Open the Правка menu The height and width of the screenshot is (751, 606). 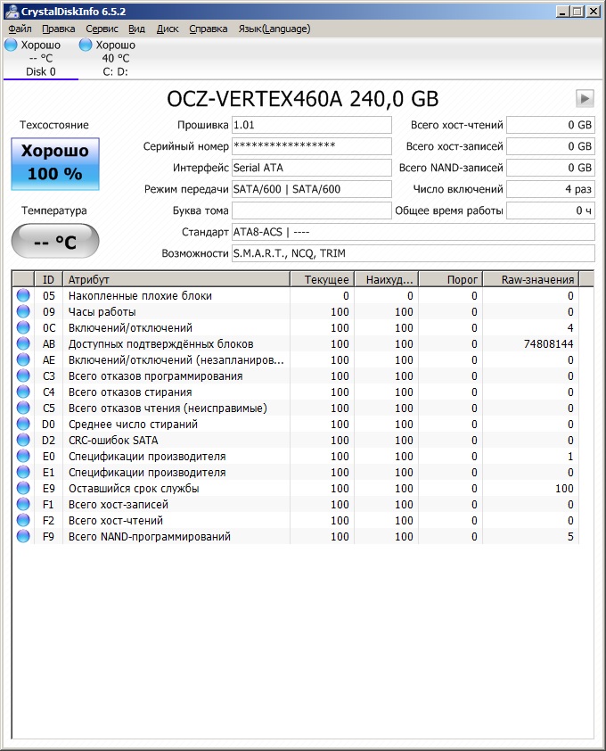pyautogui.click(x=59, y=29)
